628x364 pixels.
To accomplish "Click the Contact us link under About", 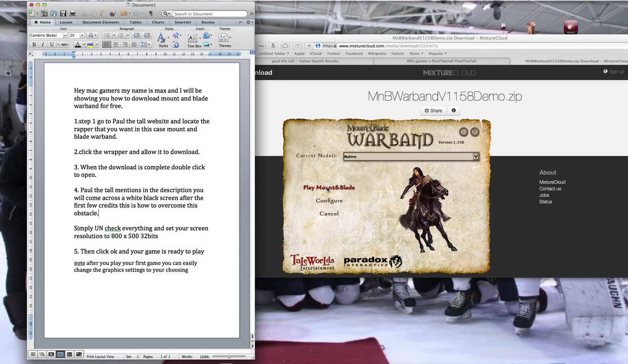I will tap(550, 189).
